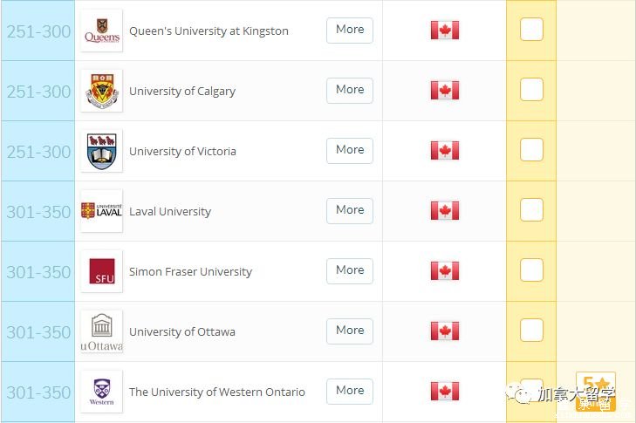Open the University of Calgary link
Screen dimensions: 636x423
(x=182, y=91)
